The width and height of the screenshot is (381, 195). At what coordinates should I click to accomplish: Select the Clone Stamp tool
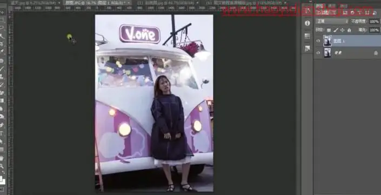coord(2,76)
